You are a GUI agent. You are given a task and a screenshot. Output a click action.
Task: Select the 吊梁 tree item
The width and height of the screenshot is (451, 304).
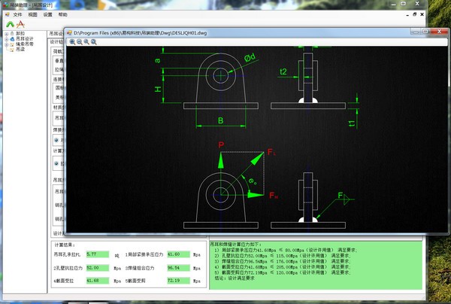pyautogui.click(x=20, y=49)
